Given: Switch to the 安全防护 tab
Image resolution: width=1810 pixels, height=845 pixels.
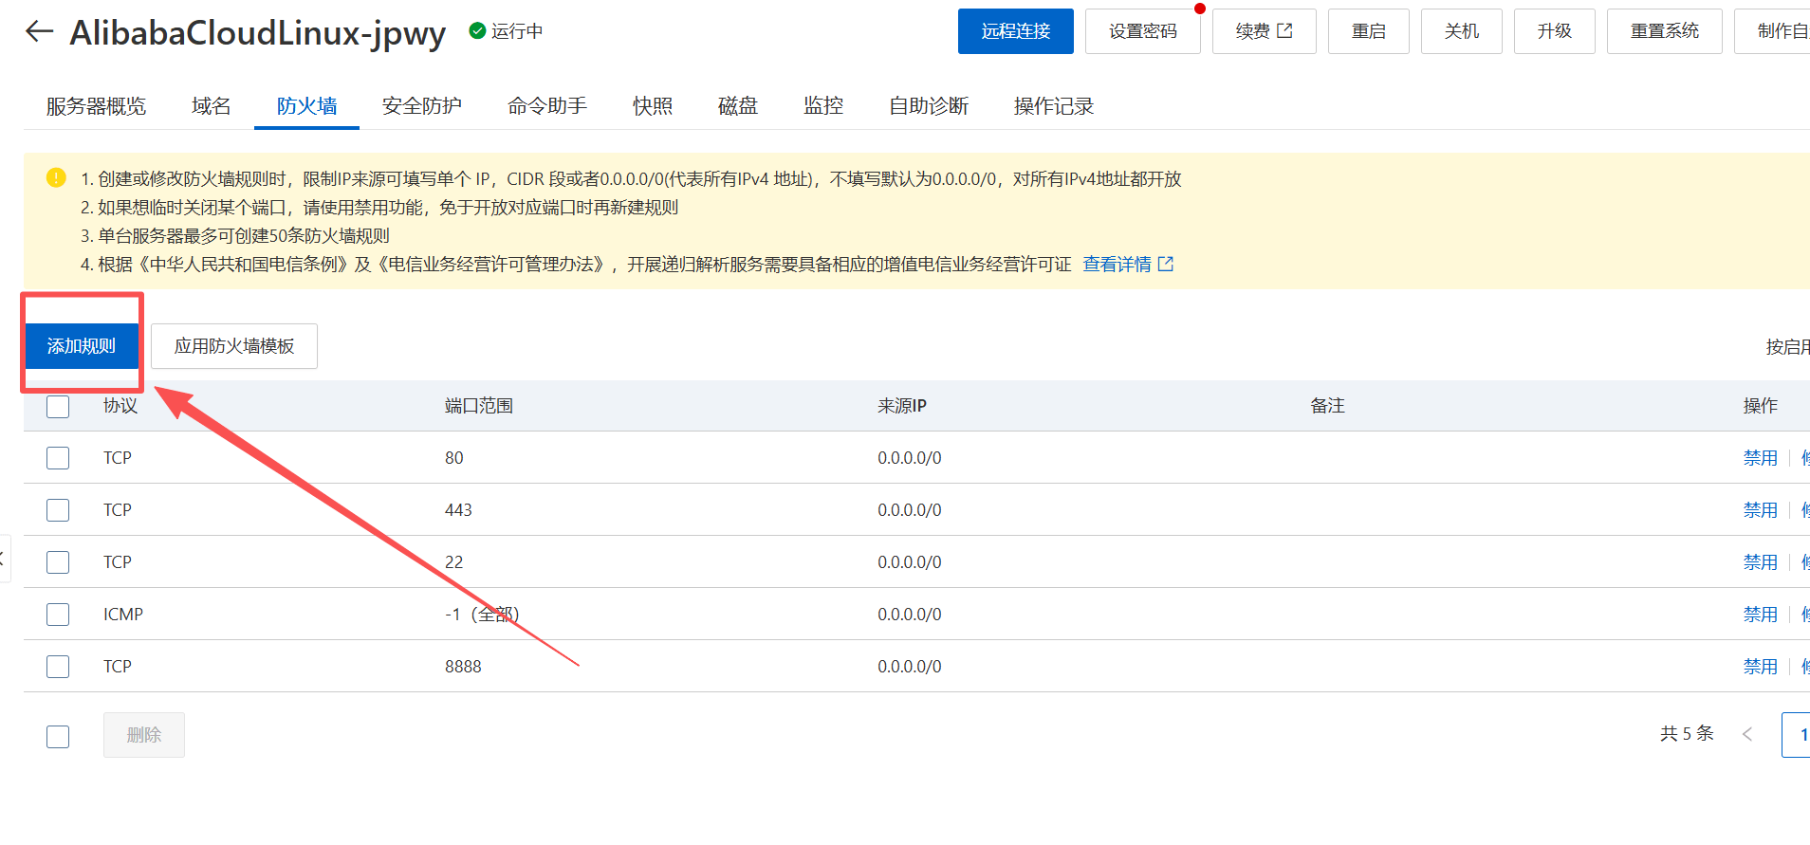Looking at the screenshot, I should [421, 106].
